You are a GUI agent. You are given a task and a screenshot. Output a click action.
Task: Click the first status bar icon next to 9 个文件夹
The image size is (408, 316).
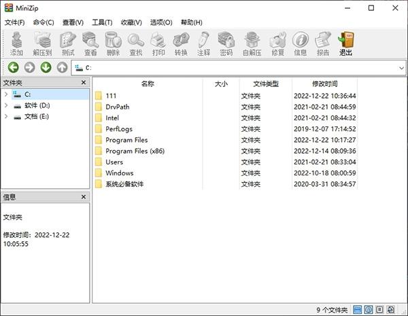(357, 309)
